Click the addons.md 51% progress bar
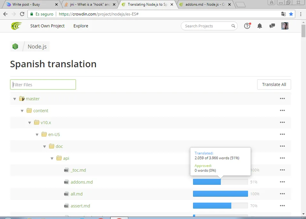Screen dimensions: 306x219 220,182
